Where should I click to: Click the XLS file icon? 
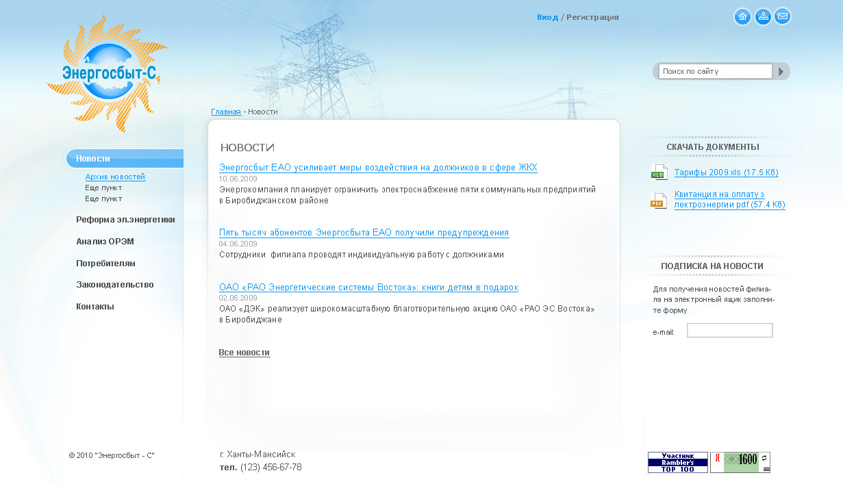coord(659,173)
